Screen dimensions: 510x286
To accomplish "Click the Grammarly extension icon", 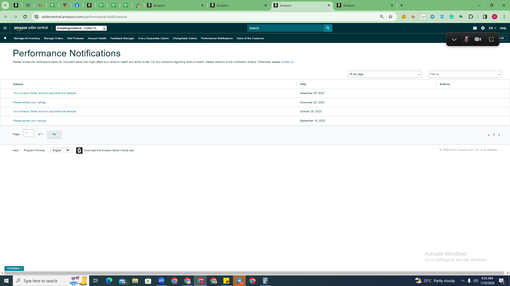I will (x=452, y=17).
